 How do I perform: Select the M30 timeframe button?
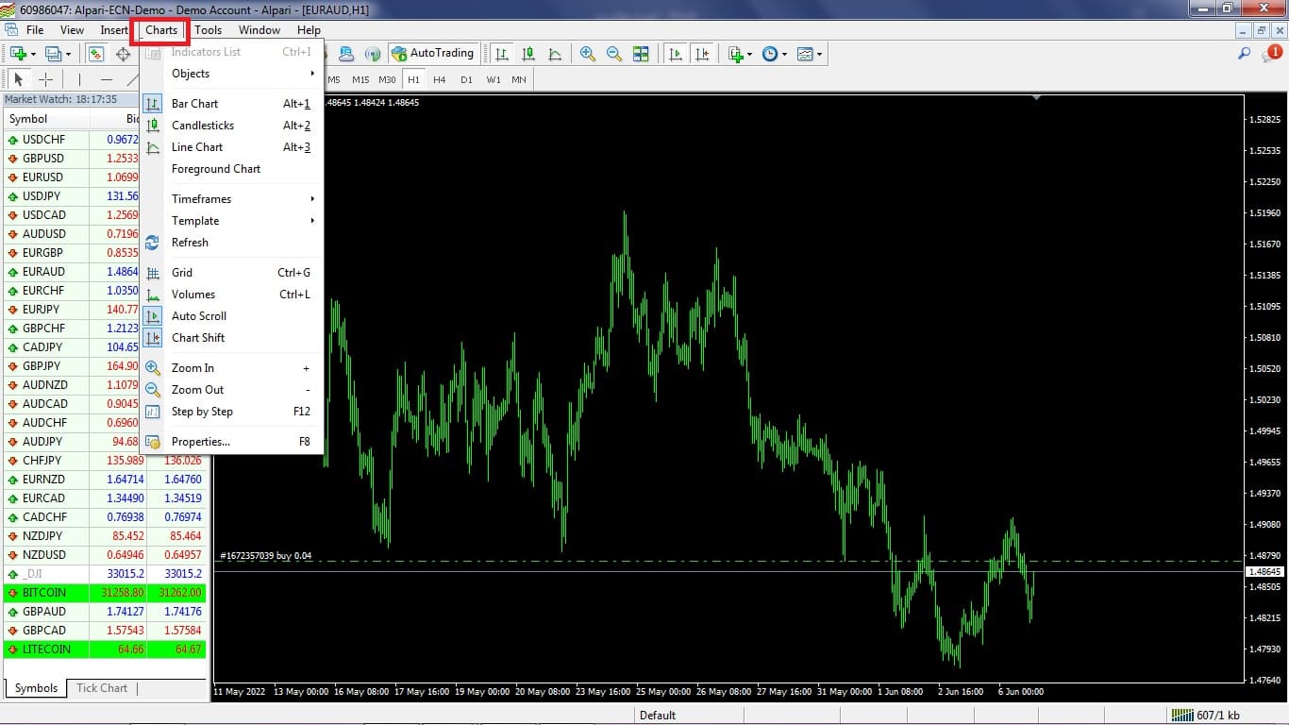(387, 80)
